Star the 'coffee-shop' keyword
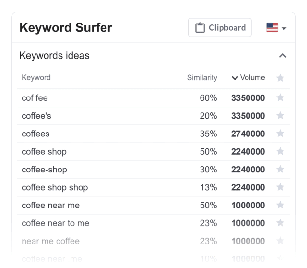The width and height of the screenshot is (307, 268). (x=280, y=169)
